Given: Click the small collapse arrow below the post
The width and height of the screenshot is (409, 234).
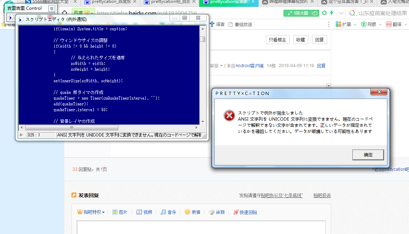Looking at the screenshot, I should click(x=329, y=86).
